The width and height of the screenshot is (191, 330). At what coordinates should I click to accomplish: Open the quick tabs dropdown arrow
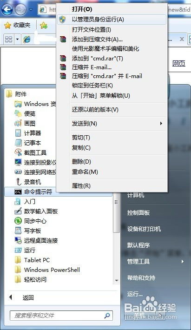click(18, 39)
